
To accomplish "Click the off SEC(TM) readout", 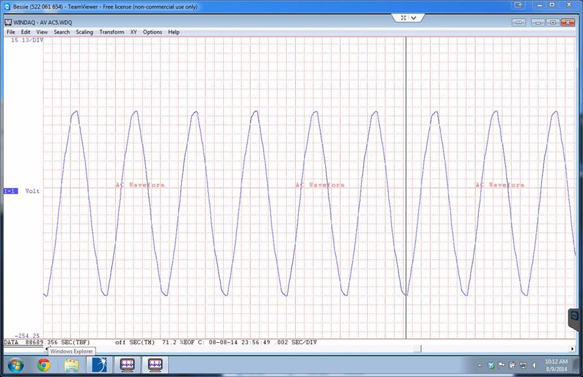I will tap(135, 342).
